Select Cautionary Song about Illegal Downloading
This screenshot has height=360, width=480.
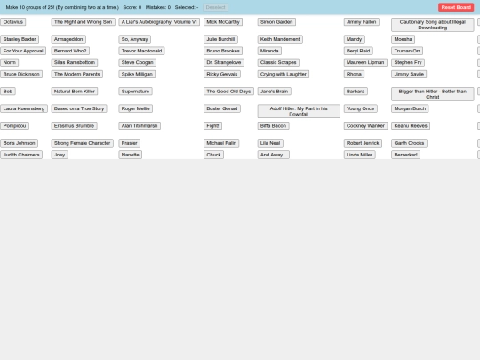[x=433, y=25]
